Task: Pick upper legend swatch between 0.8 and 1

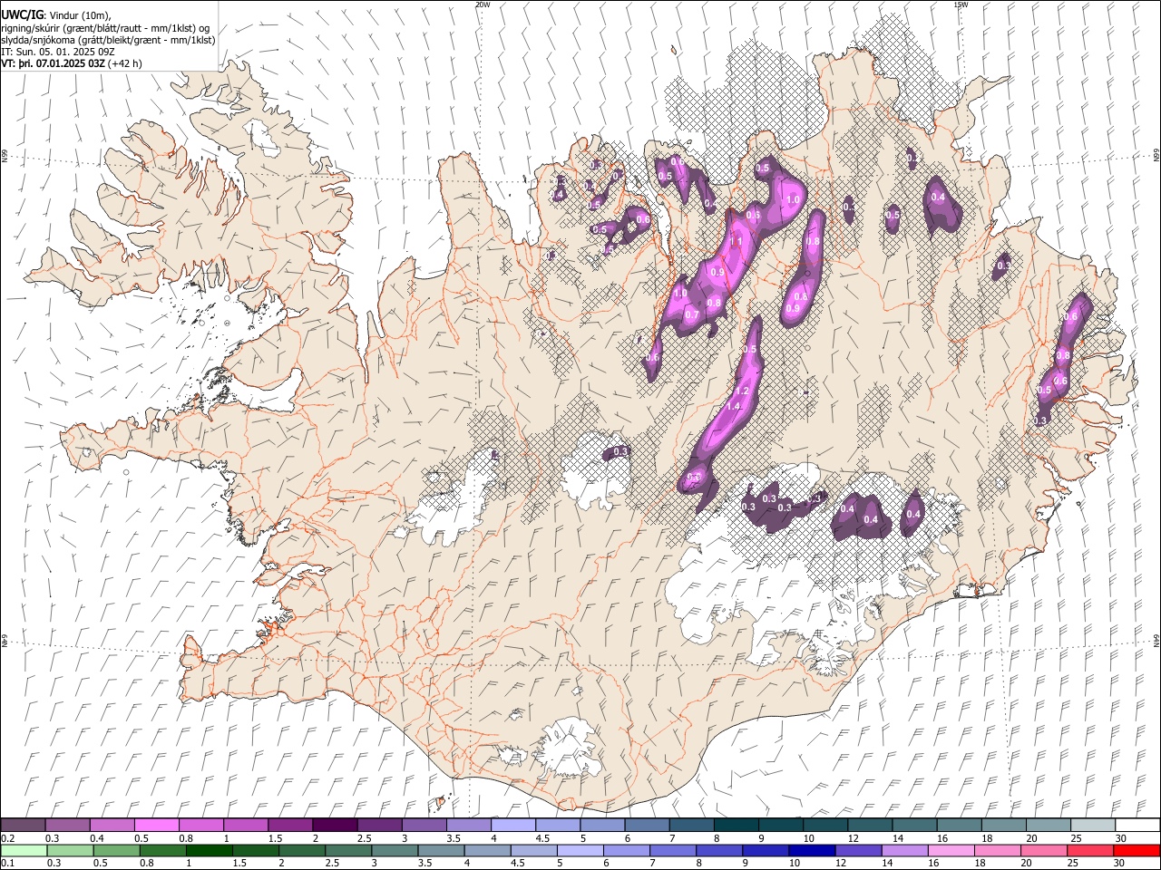Action: point(200,825)
